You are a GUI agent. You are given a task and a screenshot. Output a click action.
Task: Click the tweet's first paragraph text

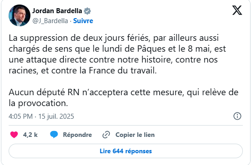coord(118,54)
